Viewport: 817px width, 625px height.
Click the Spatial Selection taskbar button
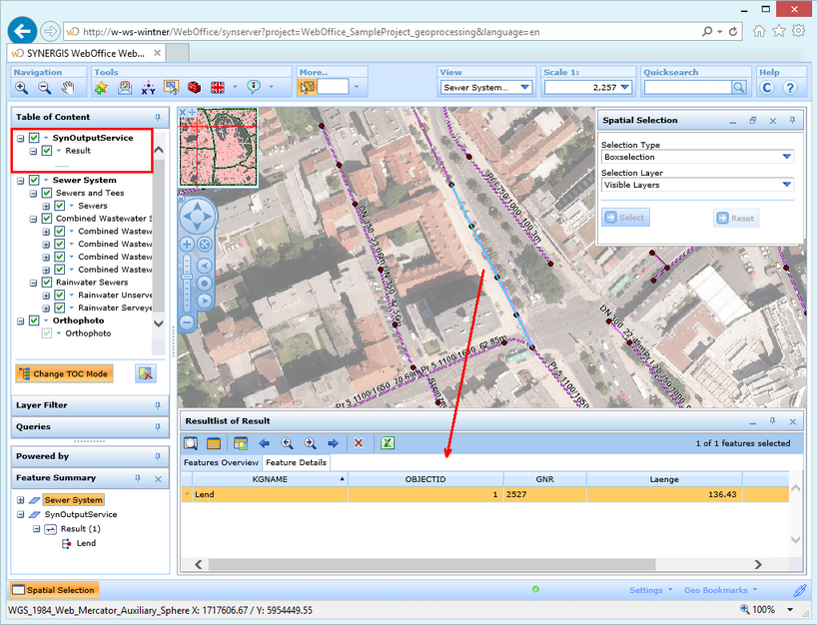54,590
